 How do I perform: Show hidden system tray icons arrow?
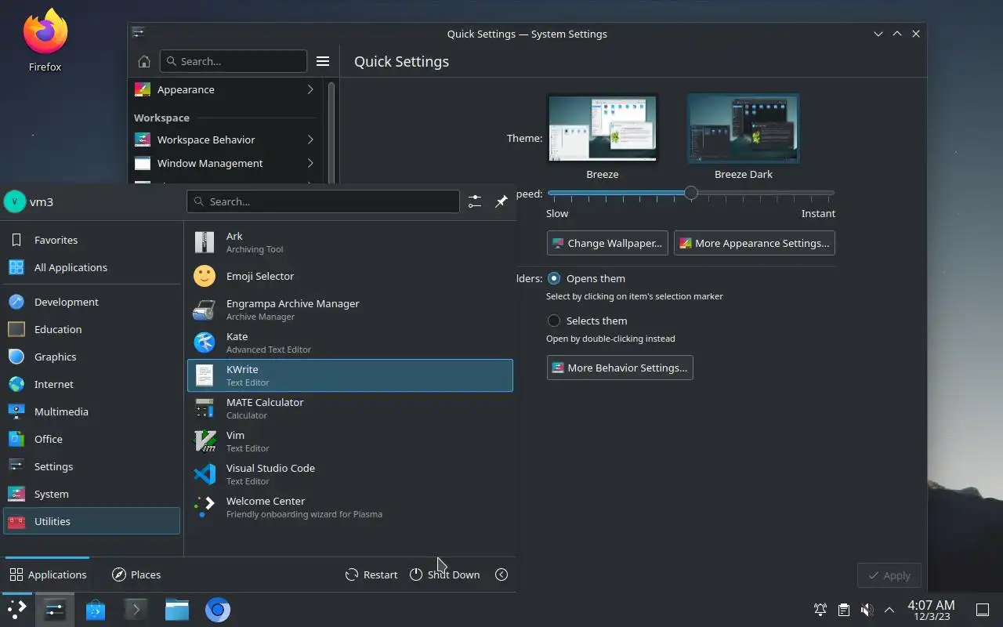pos(889,610)
